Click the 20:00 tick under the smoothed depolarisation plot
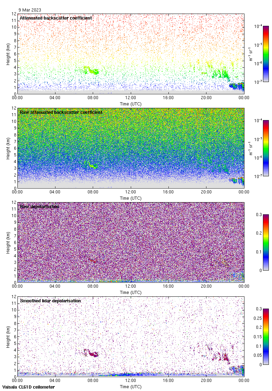 [206, 381]
